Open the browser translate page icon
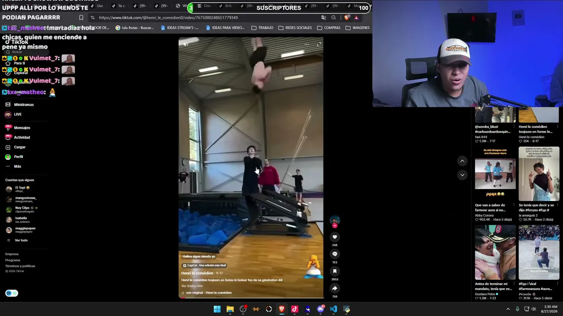This screenshot has width=563, height=316. point(324,18)
